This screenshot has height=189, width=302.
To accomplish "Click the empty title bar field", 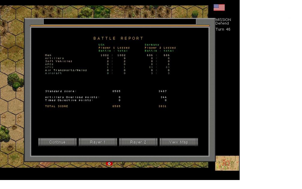I will pyautogui.click(x=119, y=22).
